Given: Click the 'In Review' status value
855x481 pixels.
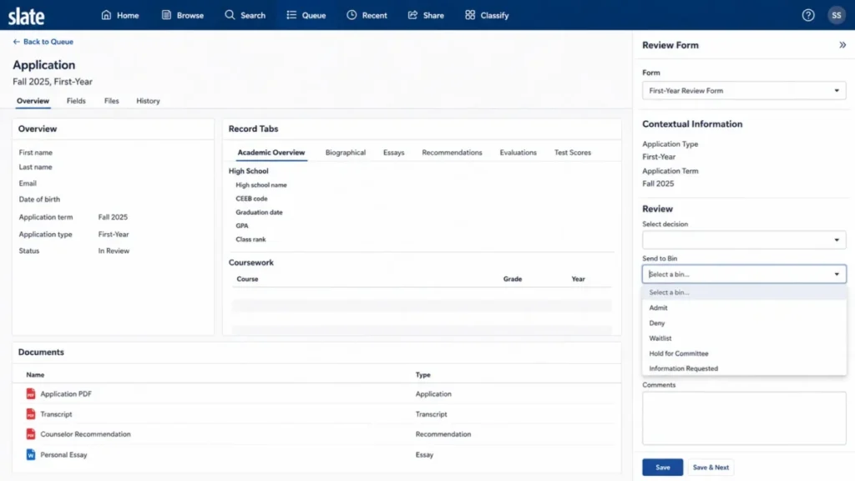Looking at the screenshot, I should click(x=114, y=251).
